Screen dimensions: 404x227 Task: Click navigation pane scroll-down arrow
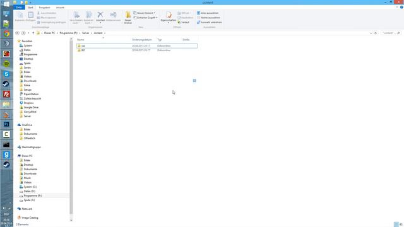click(x=71, y=220)
